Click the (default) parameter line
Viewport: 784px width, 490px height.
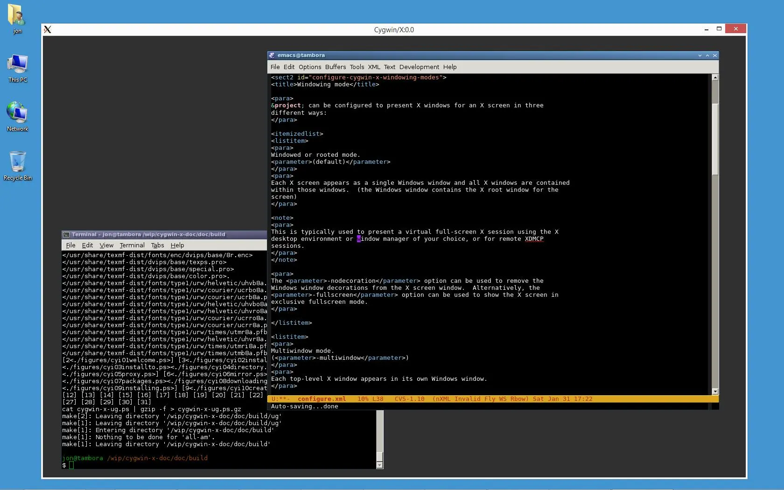pos(330,162)
